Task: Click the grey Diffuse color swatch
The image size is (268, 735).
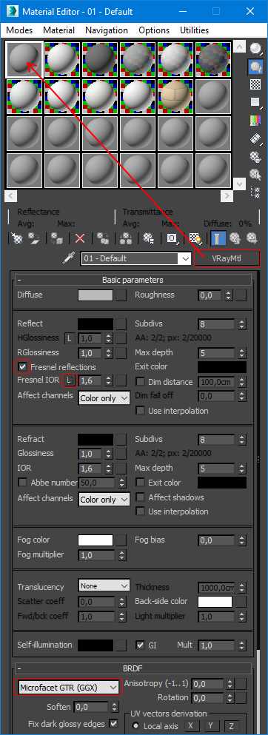Action: coord(96,295)
